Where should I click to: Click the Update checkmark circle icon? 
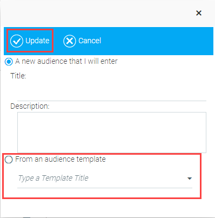[x=17, y=41]
